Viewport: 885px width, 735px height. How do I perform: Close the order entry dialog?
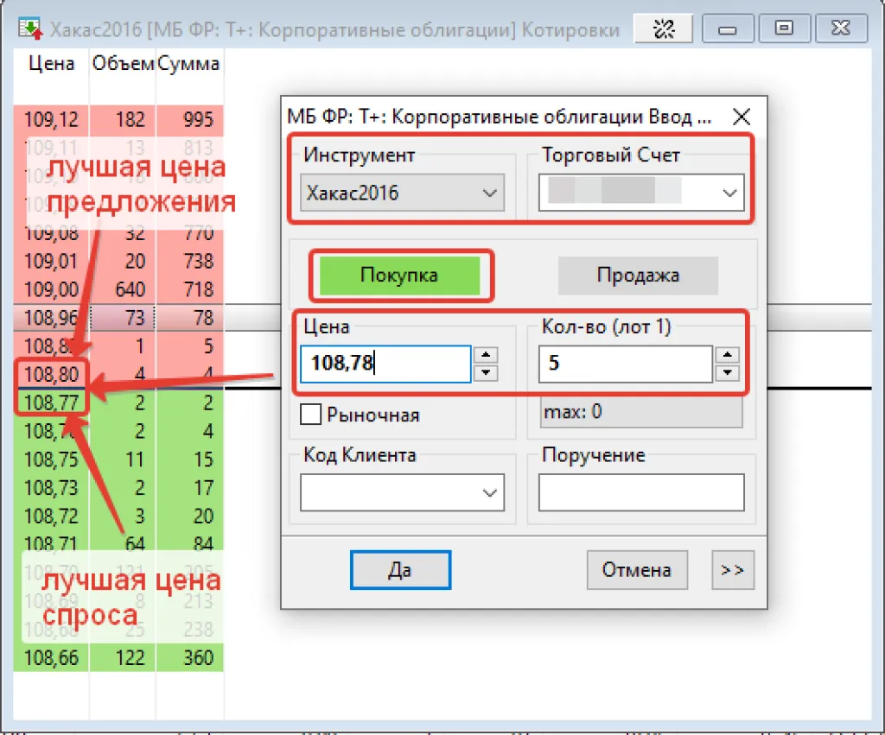(x=741, y=117)
